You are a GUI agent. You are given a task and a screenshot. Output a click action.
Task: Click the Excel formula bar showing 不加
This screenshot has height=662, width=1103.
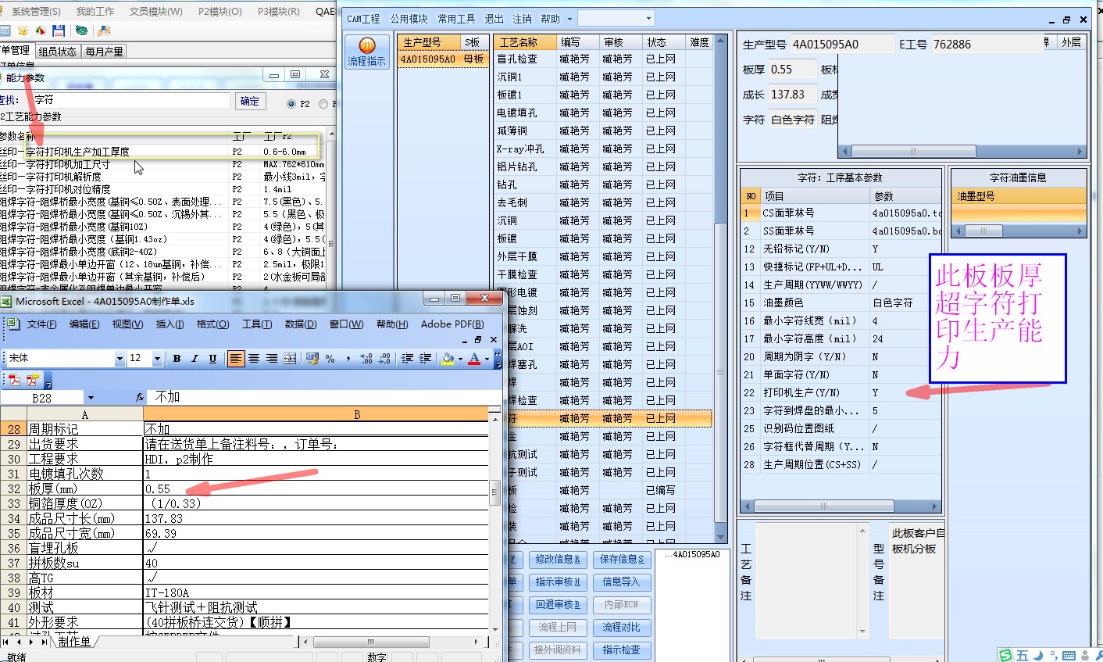coord(326,398)
